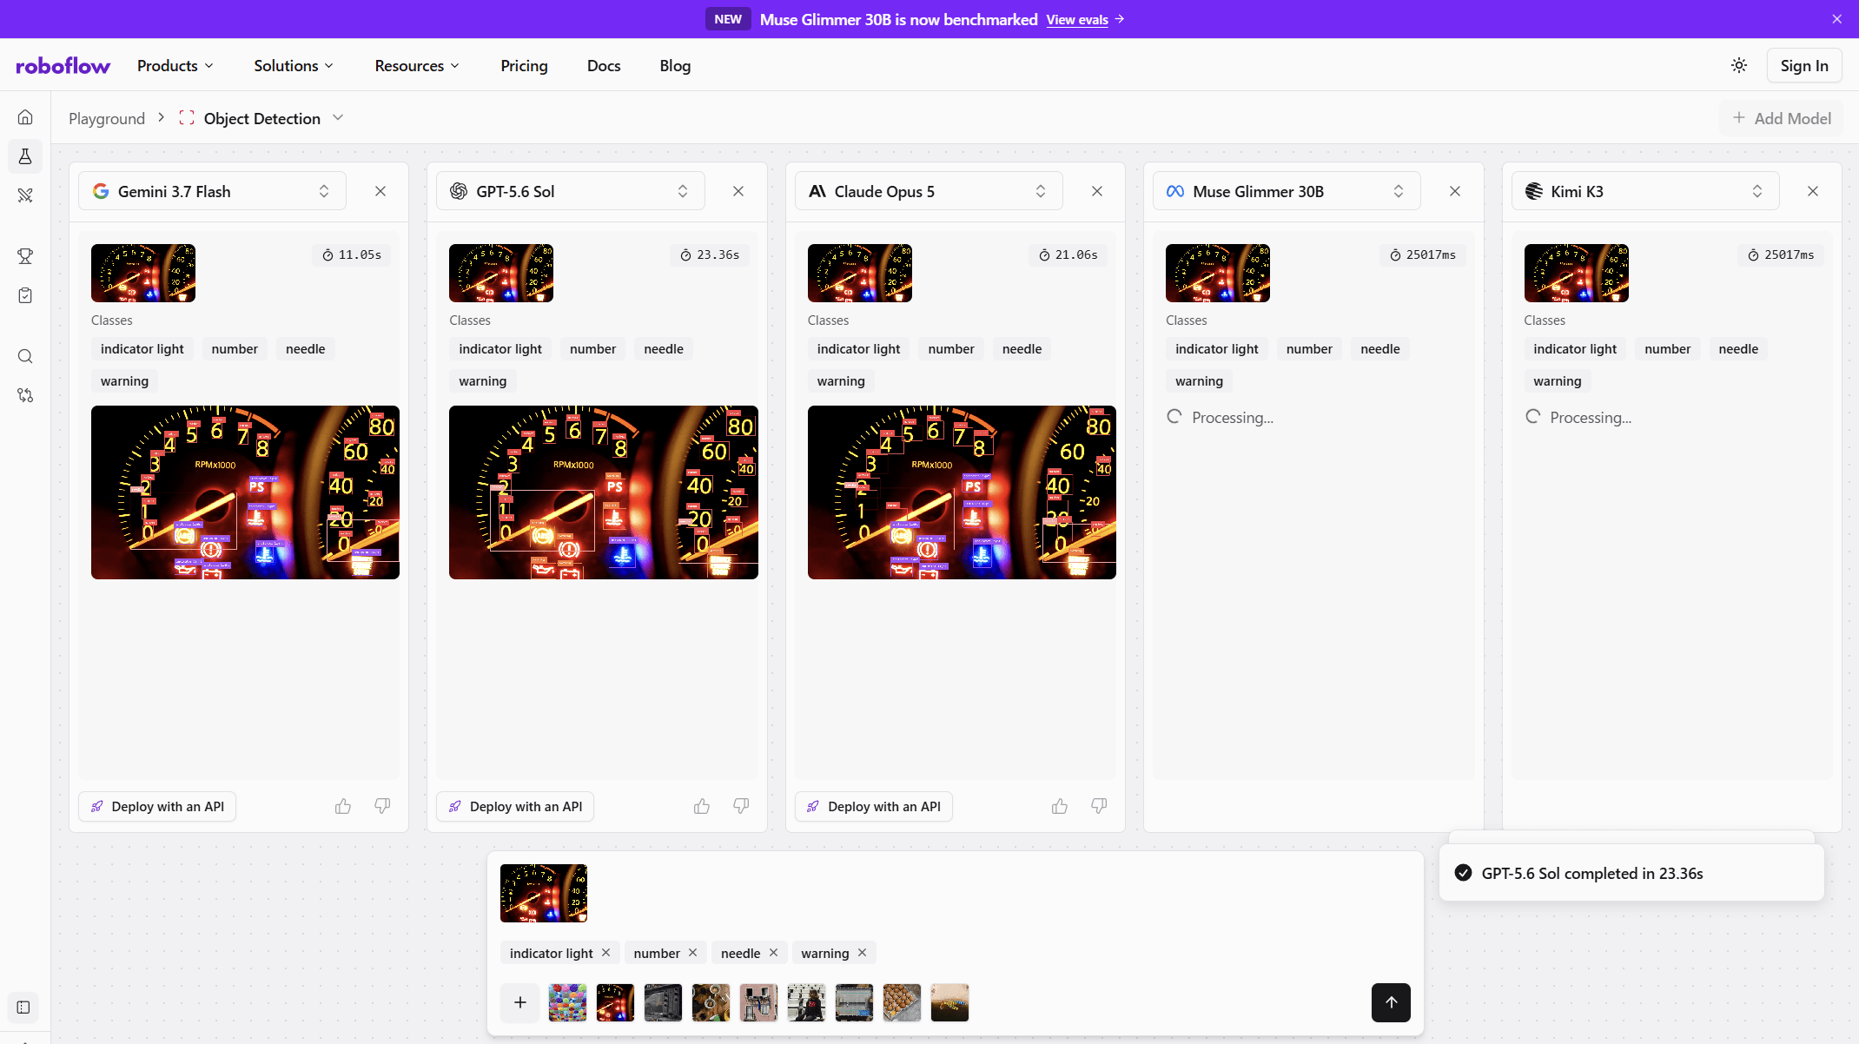Remove the 'needle' class tag
Screen dimensions: 1859x1044
(x=773, y=953)
